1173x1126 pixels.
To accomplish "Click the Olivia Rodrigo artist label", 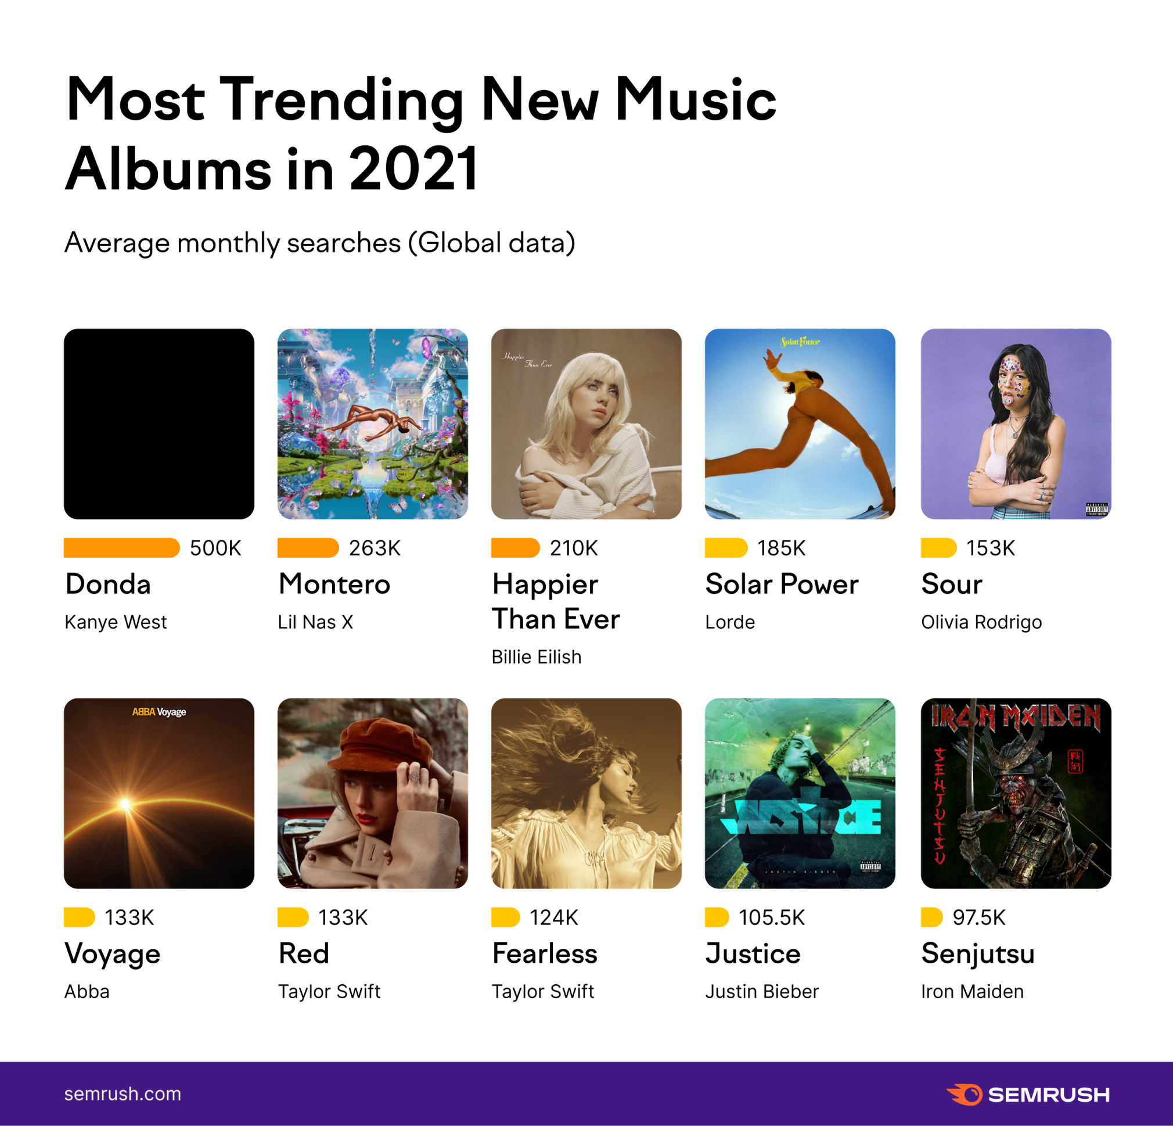I will (x=981, y=622).
